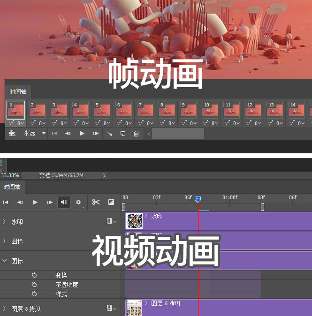Toggle audio playback speaker button
This screenshot has height=316, width=312.
click(64, 202)
